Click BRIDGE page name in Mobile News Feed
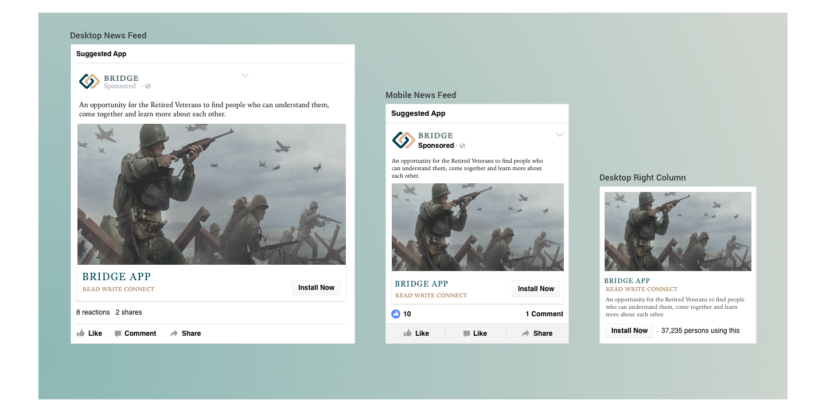 pos(435,136)
